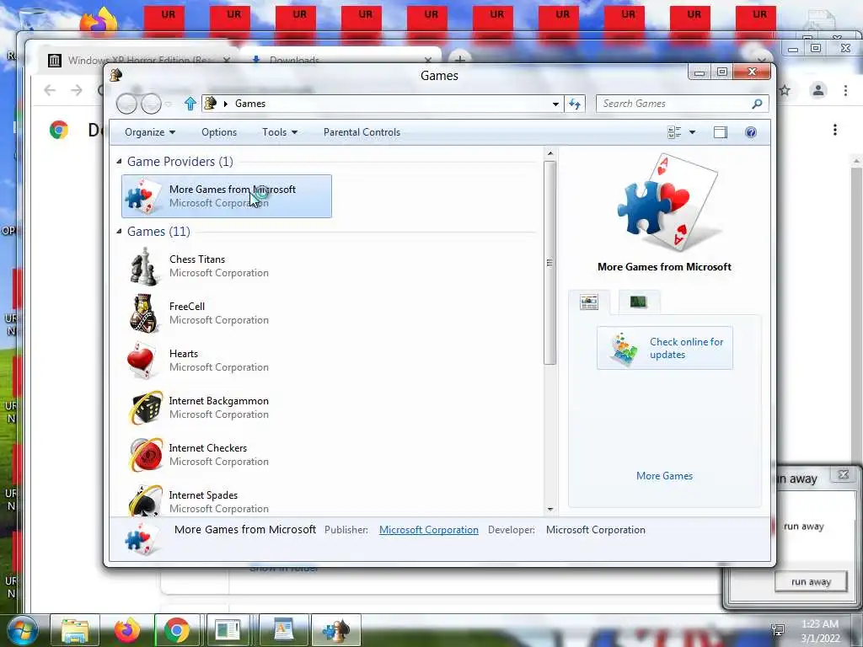Click the refresh button beside the address bar
Image resolution: width=863 pixels, height=647 pixels.
(x=575, y=104)
